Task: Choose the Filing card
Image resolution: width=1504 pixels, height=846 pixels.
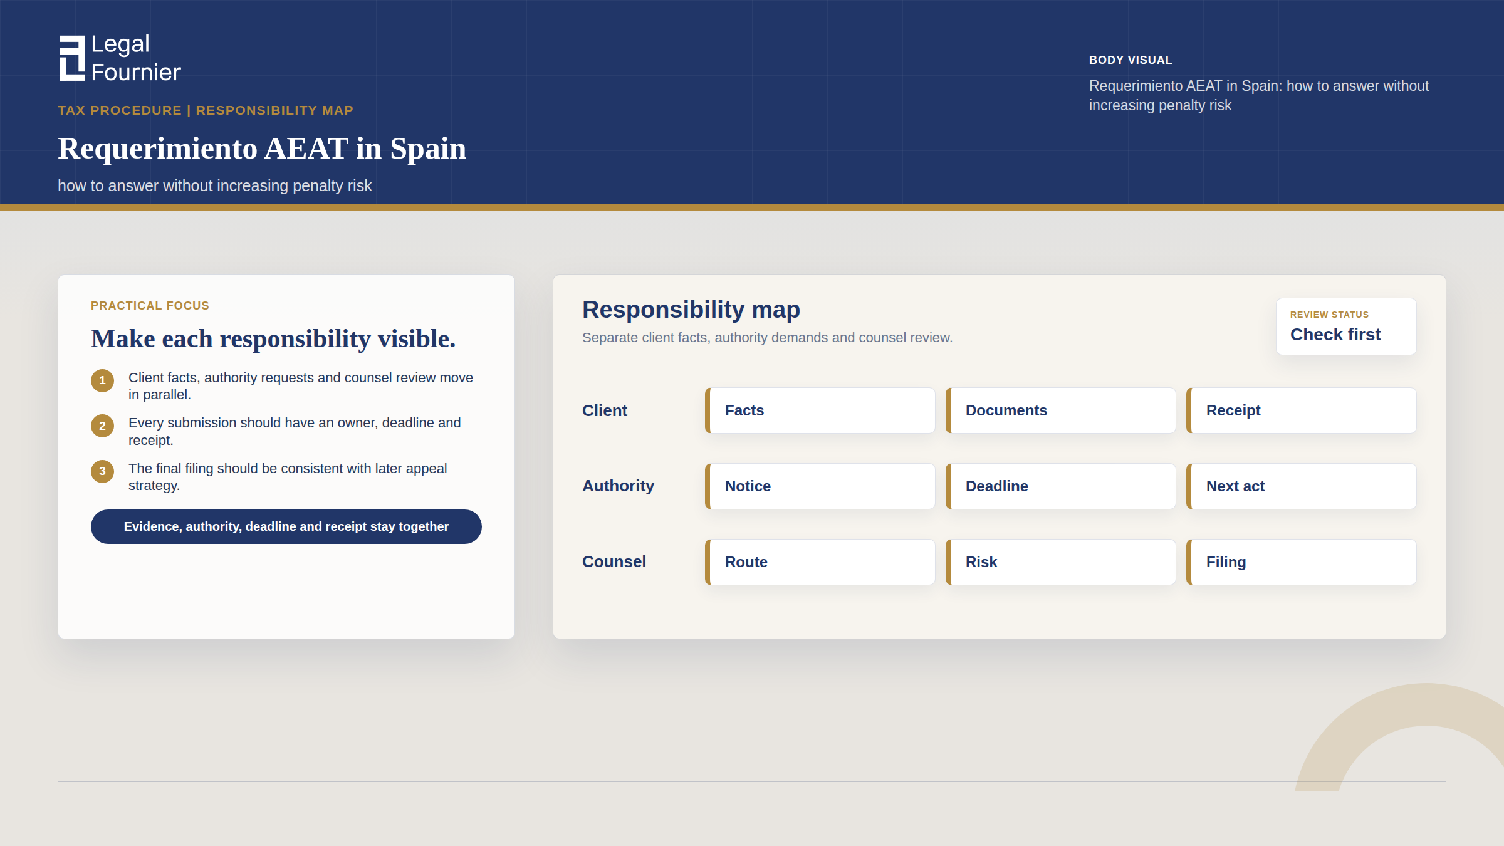Action: pos(1301,562)
